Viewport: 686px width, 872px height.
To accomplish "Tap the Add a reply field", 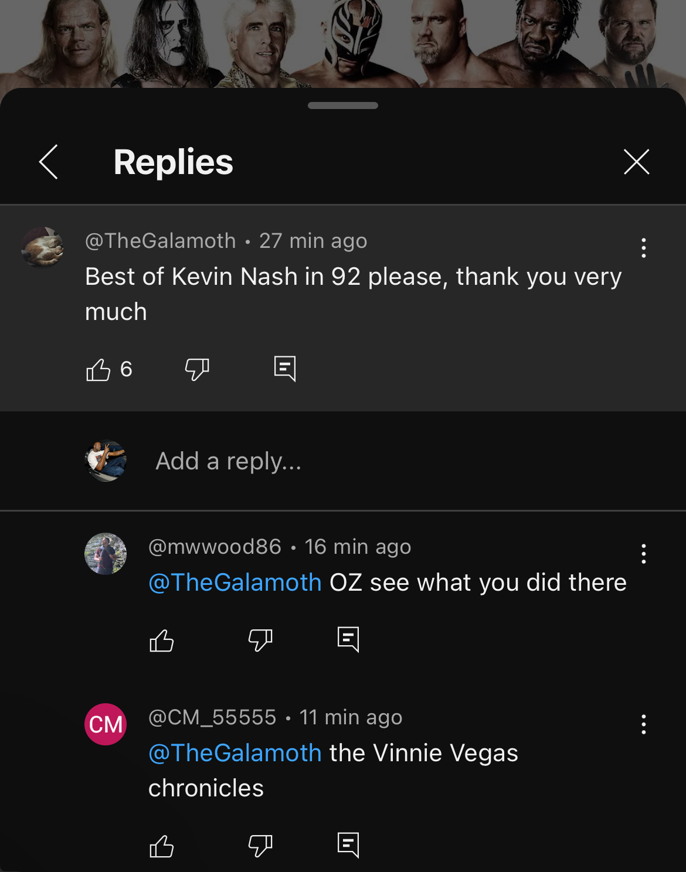I will click(229, 461).
